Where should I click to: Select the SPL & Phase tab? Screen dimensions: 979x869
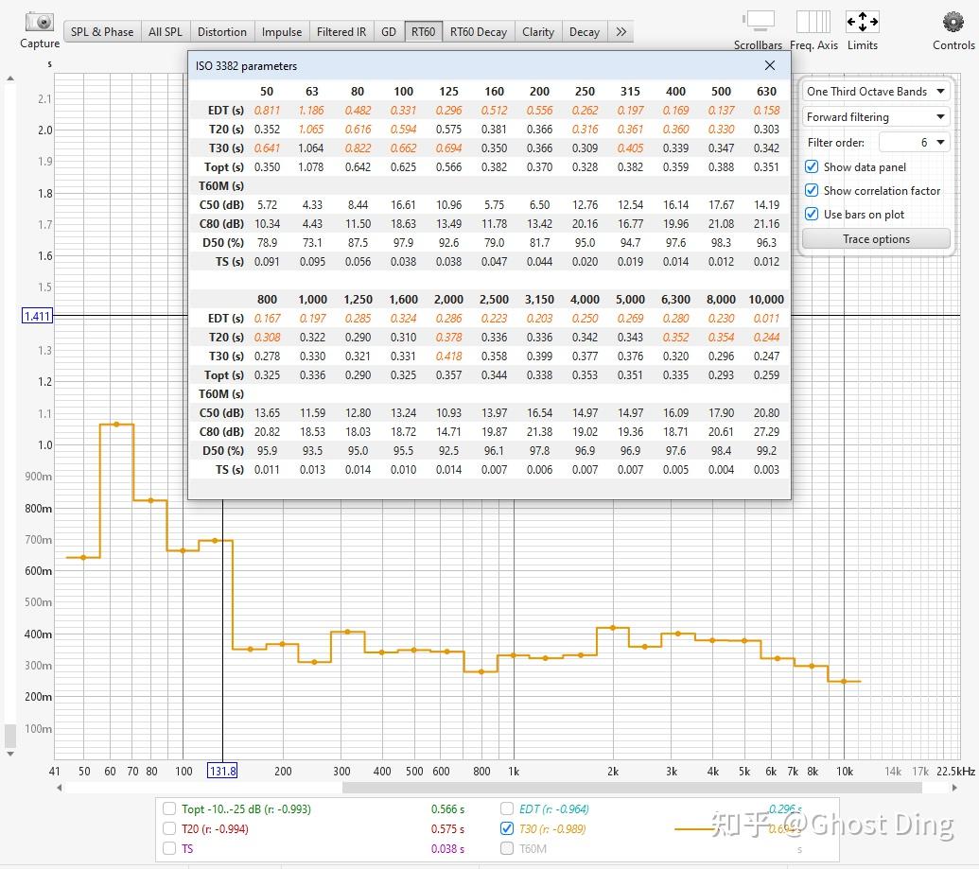(x=101, y=31)
